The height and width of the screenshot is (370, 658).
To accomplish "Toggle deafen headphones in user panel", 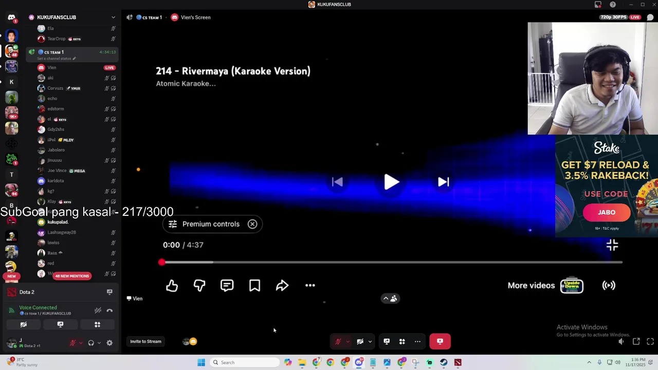I will (91, 343).
